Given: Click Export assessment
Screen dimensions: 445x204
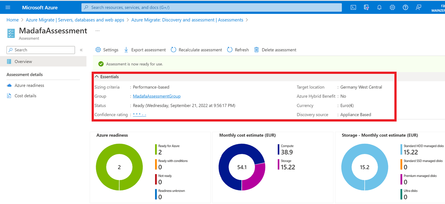Looking at the screenshot, I should coord(145,50).
